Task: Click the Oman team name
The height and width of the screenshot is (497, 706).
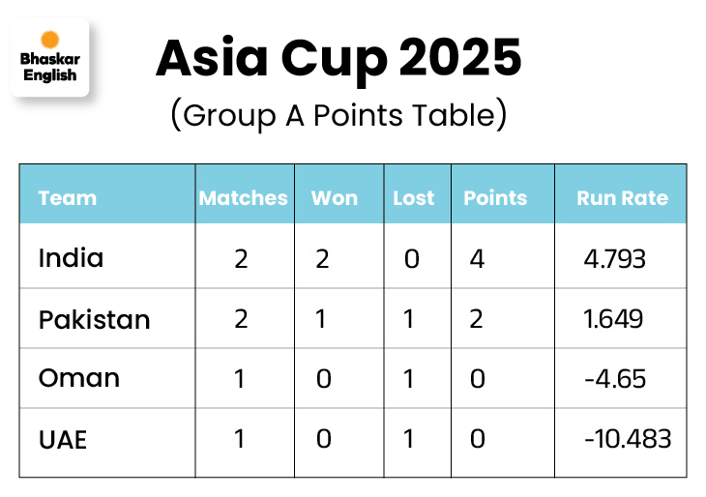Action: (x=79, y=378)
